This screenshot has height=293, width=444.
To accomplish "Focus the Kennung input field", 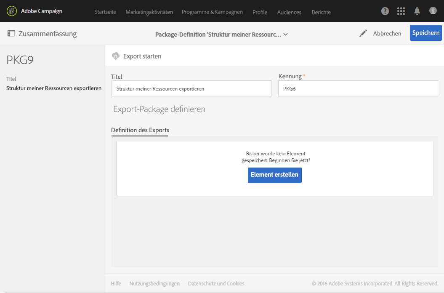I will 357,89.
